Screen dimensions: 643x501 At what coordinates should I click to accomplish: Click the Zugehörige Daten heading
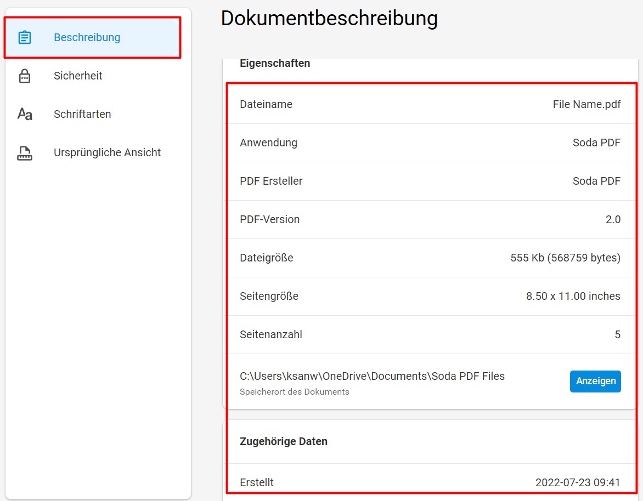(283, 441)
